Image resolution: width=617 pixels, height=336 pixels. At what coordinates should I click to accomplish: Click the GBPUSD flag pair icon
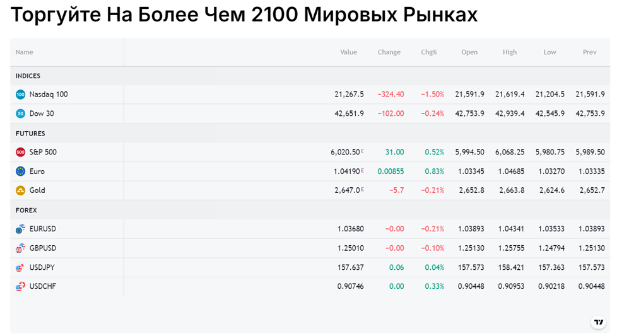[x=20, y=248]
